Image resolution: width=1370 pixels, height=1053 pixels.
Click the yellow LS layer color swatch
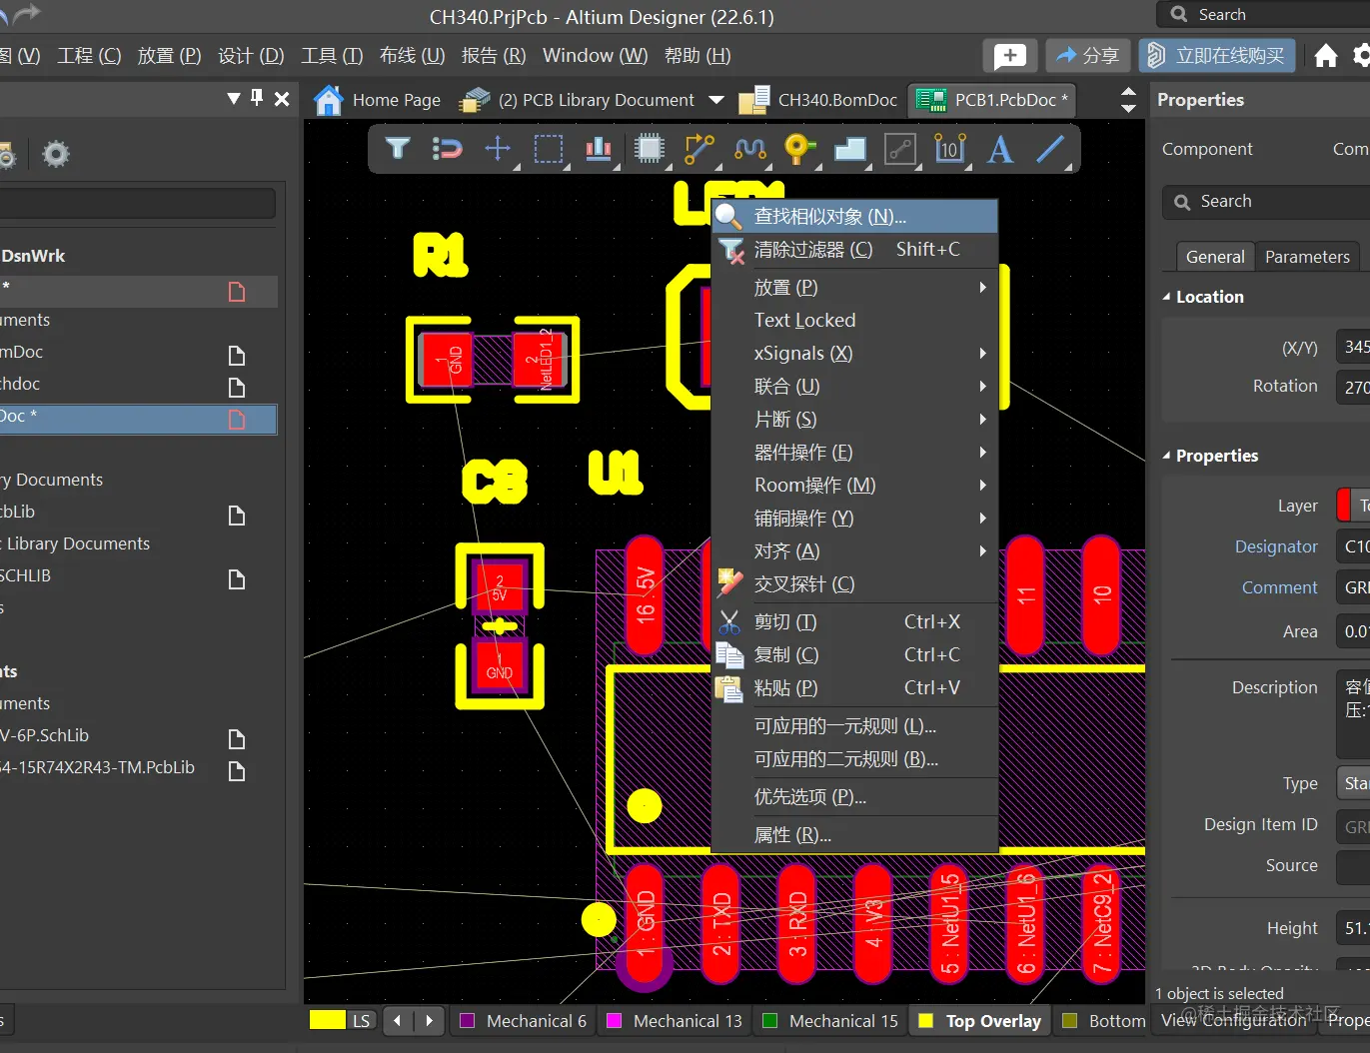point(328,1020)
